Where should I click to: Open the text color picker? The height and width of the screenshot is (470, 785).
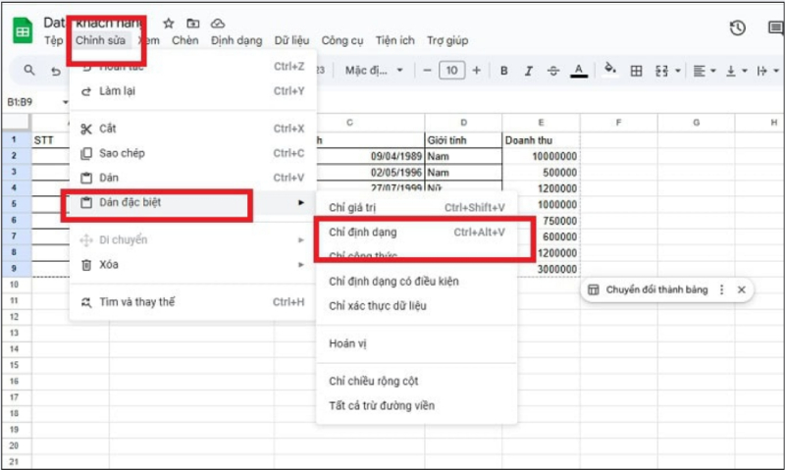(579, 71)
